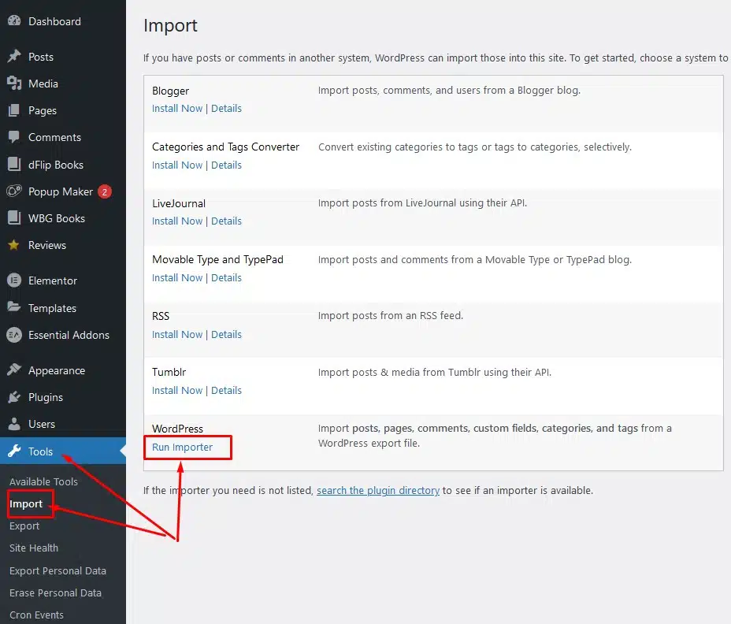View Details for Tumblr importer
Viewport: 731px width, 624px height.
coord(227,390)
